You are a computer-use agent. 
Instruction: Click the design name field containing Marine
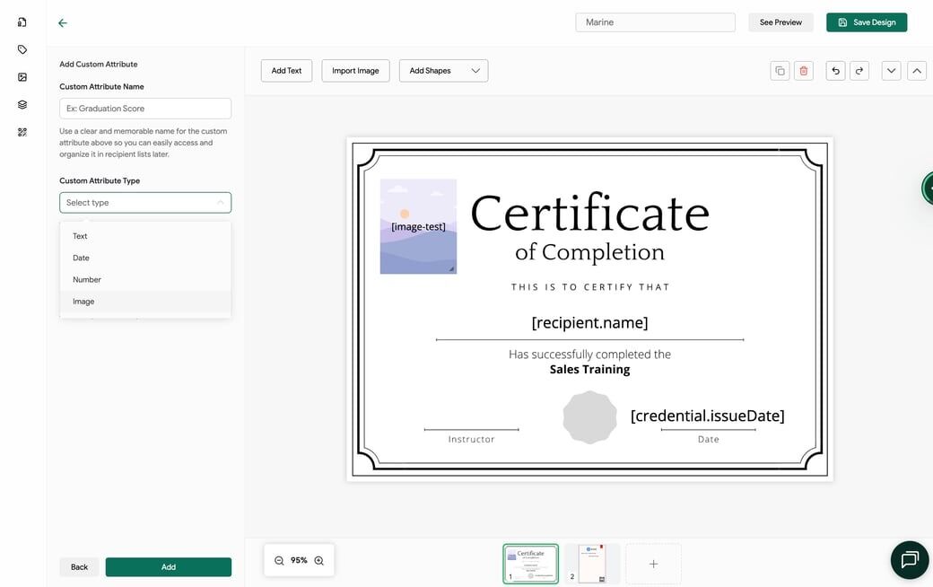[x=655, y=22]
